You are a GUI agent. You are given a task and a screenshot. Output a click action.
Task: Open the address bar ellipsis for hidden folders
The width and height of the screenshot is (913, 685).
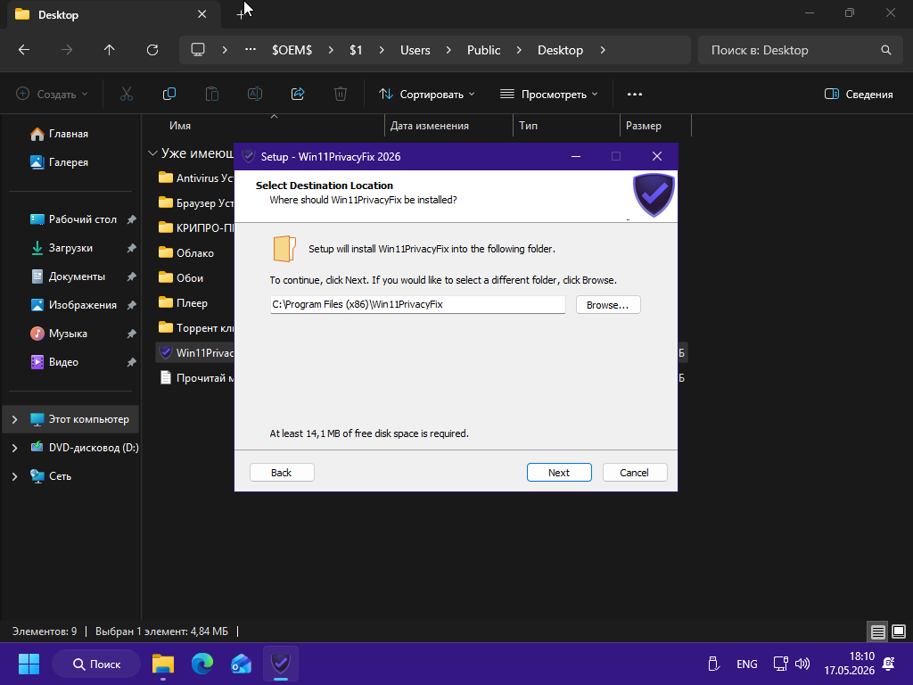251,50
